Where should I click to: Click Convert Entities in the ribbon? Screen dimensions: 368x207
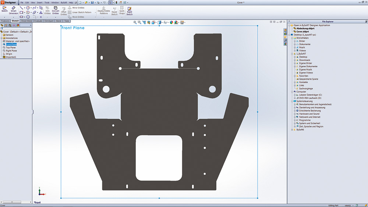56,11
